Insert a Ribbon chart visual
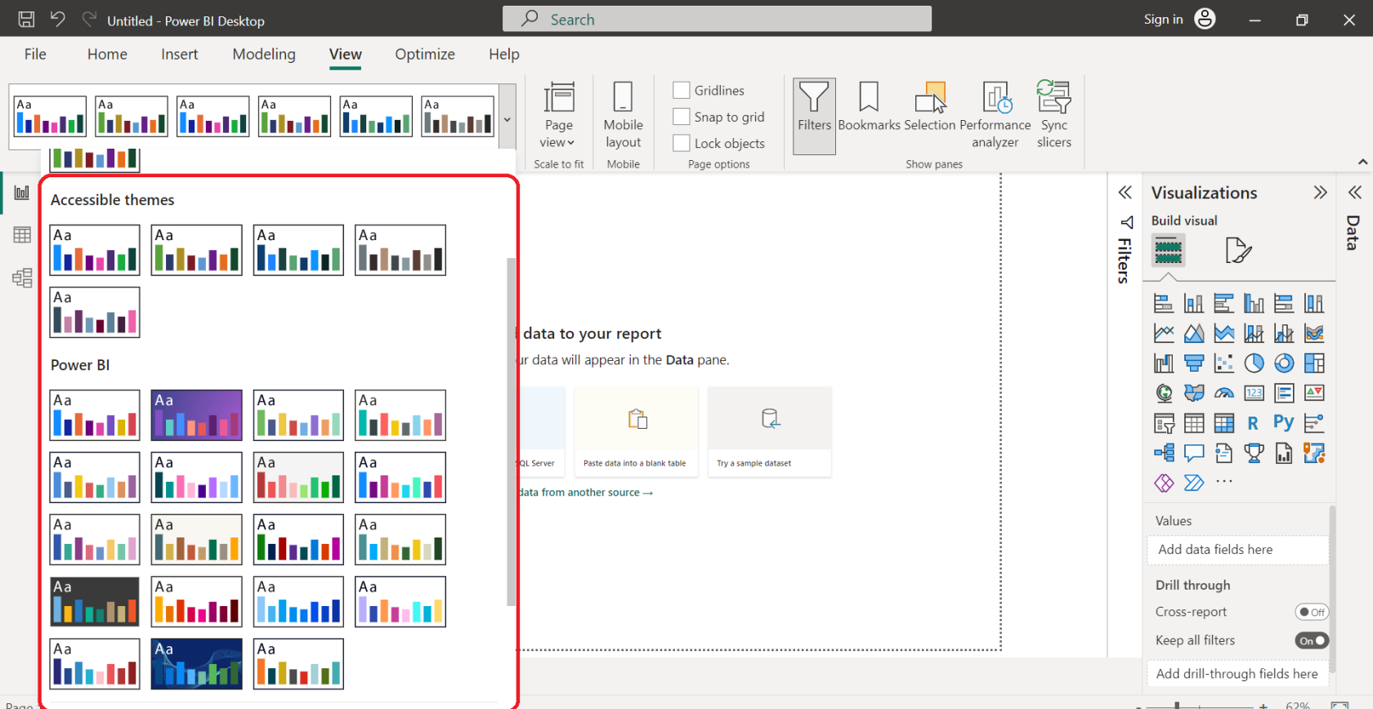The width and height of the screenshot is (1373, 709). click(1314, 333)
